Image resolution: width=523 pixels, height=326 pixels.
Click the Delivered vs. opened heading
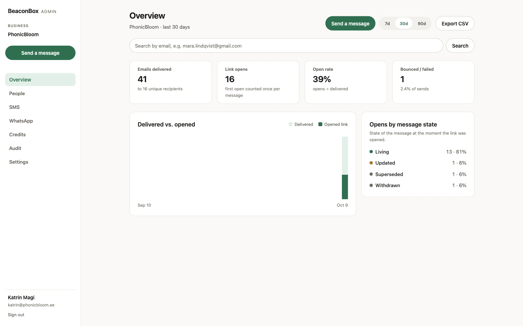(166, 125)
